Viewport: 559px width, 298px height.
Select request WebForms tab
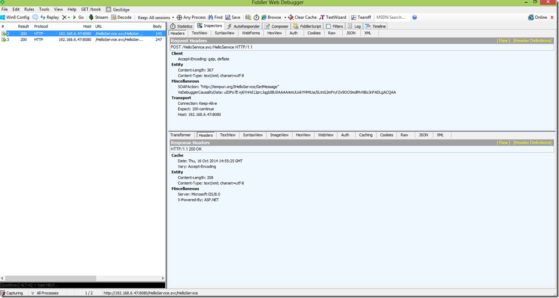click(251, 33)
